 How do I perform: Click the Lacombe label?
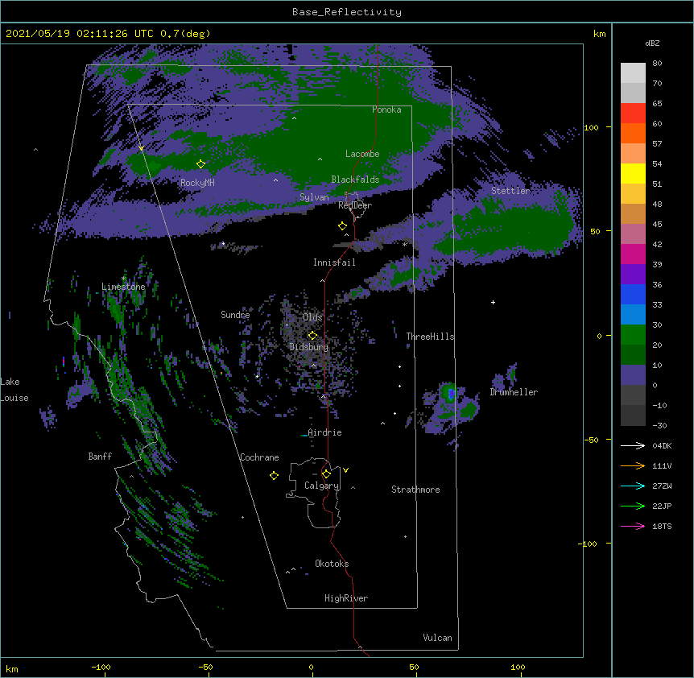(x=362, y=154)
